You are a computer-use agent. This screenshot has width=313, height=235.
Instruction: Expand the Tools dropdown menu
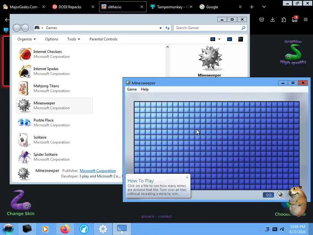pos(74,39)
